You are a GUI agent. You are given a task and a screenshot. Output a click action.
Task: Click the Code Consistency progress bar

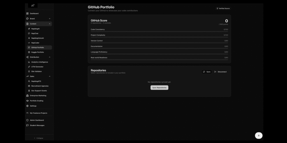click(159, 32)
